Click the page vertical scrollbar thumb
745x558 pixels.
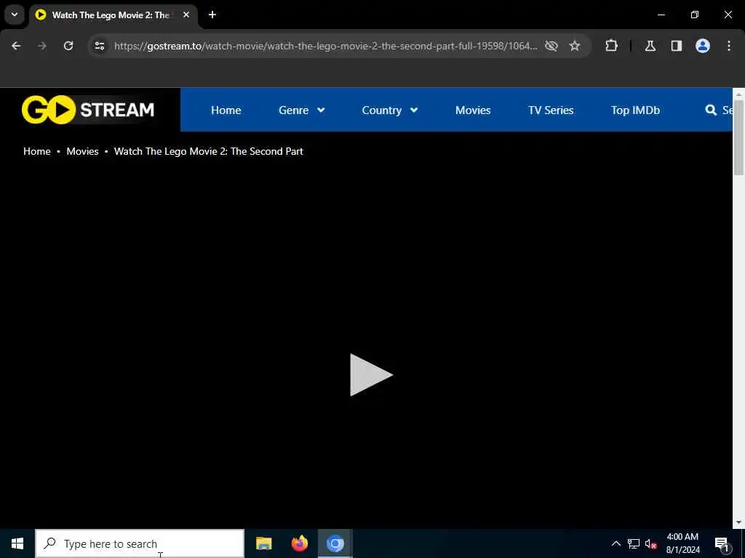point(738,139)
